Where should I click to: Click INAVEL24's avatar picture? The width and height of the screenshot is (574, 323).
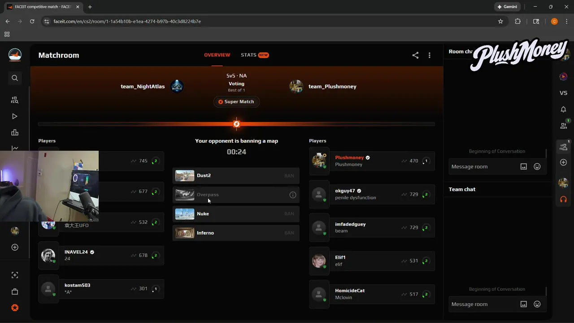(48, 255)
